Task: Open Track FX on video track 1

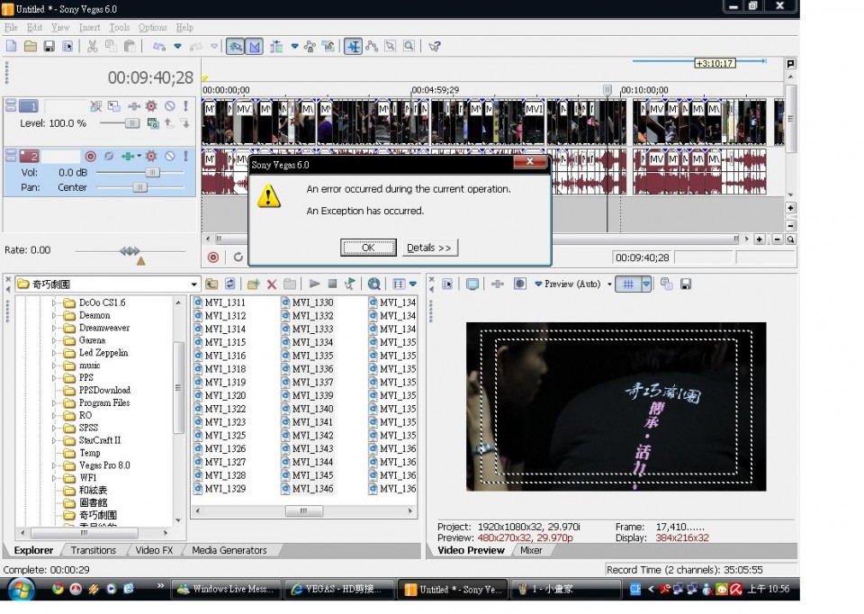Action: tap(151, 106)
